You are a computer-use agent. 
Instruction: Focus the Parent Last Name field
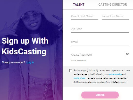coord(115,16)
